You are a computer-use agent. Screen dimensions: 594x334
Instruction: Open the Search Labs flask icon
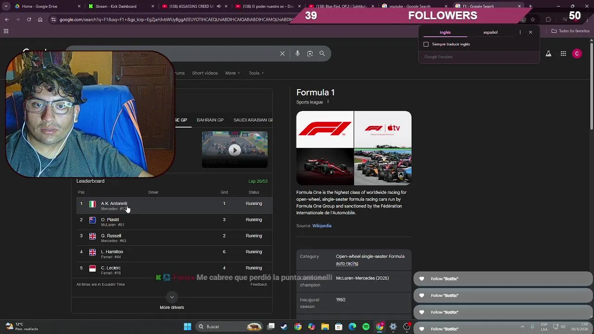(549, 54)
